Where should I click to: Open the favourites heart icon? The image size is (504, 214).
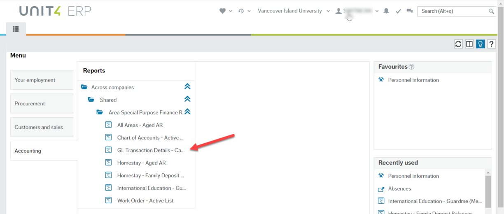[x=222, y=11]
